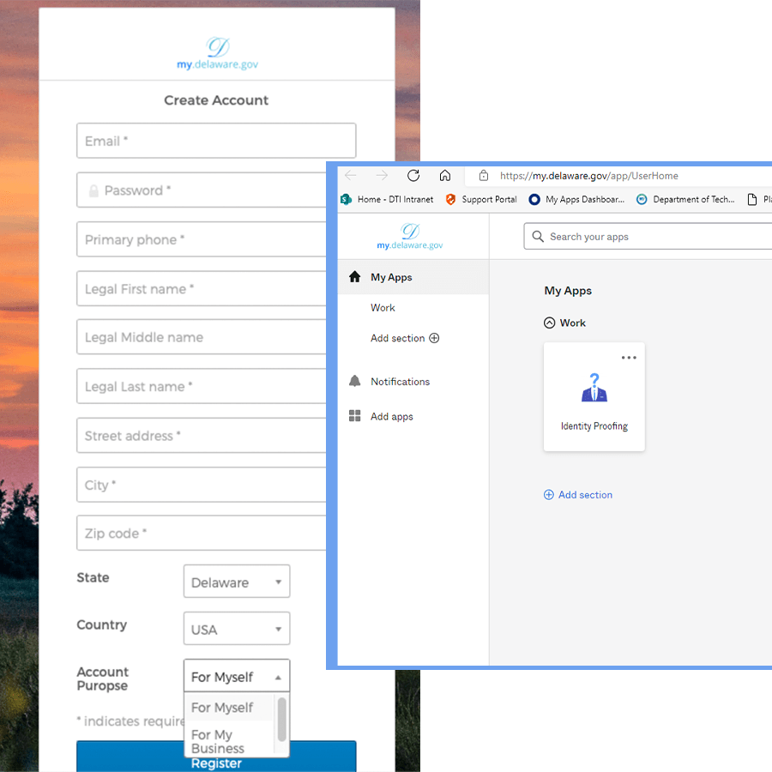The height and width of the screenshot is (772, 772).
Task: Click the Email field on Create Account form
Action: click(215, 140)
